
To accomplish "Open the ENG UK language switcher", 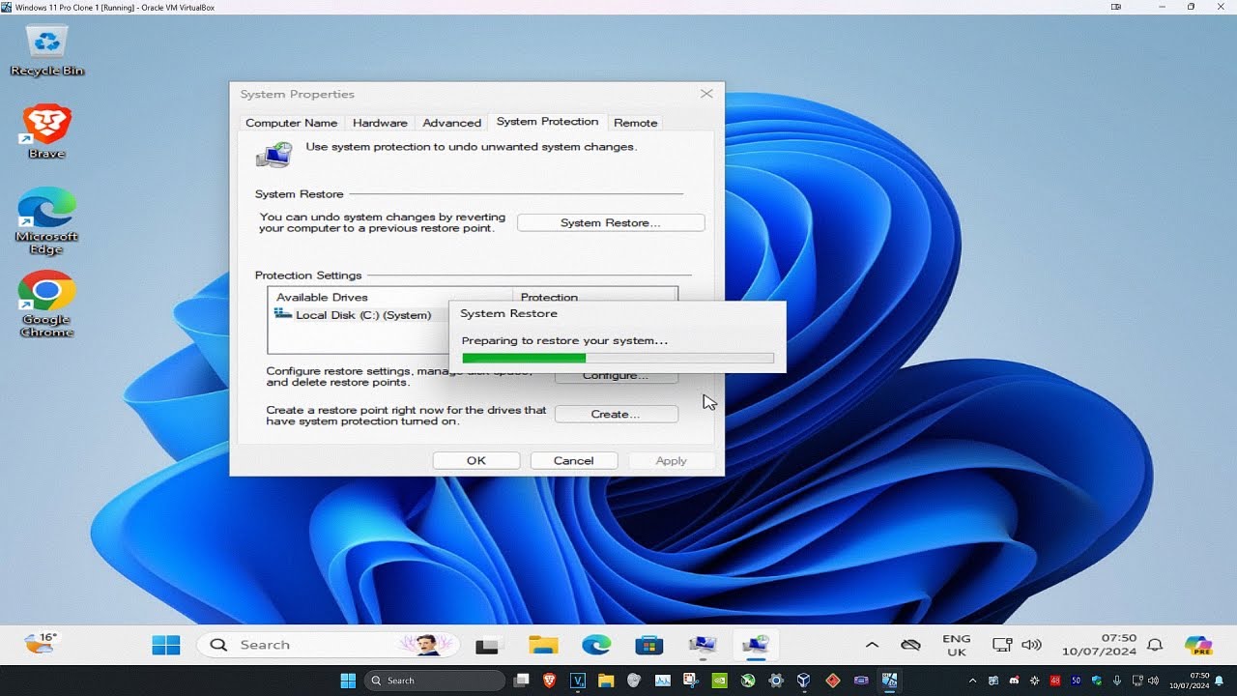I will (957, 645).
